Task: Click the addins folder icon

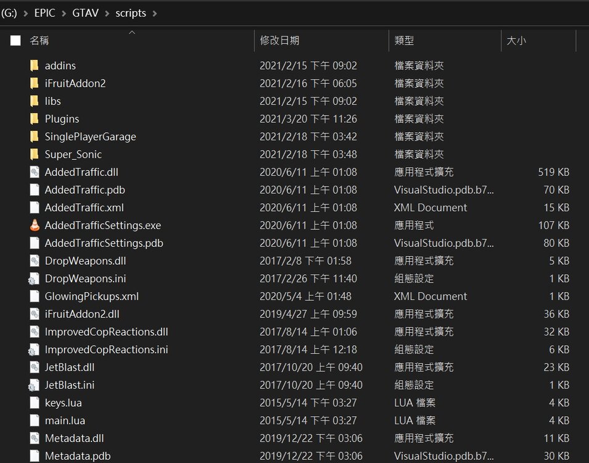Action: [x=35, y=65]
